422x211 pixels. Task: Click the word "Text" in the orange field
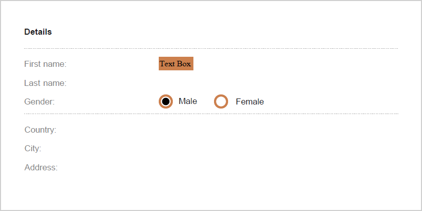(x=167, y=64)
